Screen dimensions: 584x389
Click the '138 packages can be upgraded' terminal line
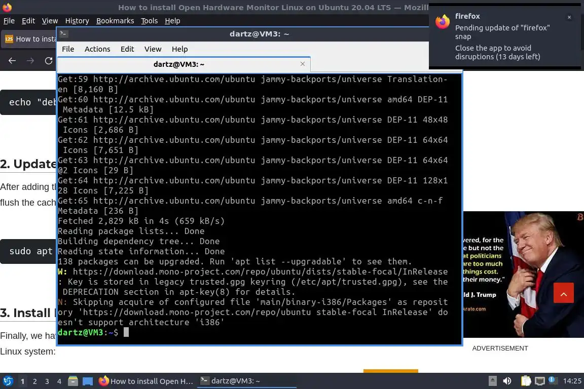(x=235, y=261)
